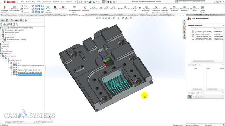Screen dimensions: 225x126
Task: Click the horizontal scrollbar of templates list
Action: coord(204,61)
